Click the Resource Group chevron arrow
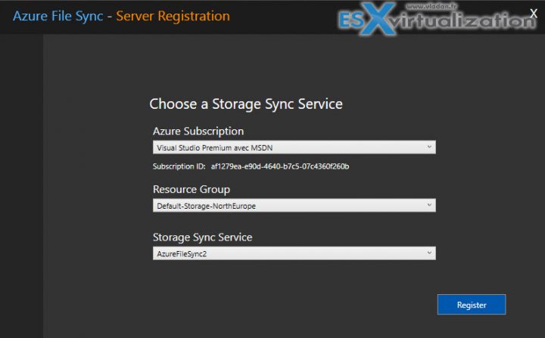The height and width of the screenshot is (338, 545). (429, 206)
